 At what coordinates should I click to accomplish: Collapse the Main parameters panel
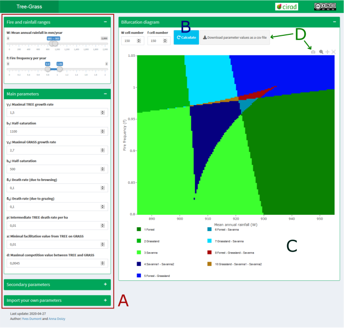tap(105, 94)
